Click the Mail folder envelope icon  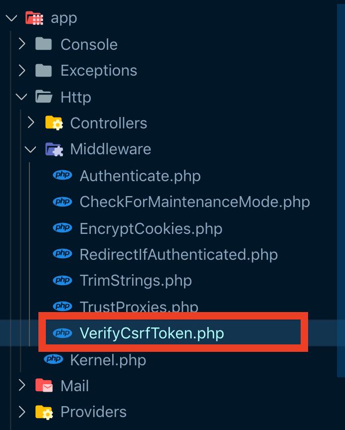(44, 386)
